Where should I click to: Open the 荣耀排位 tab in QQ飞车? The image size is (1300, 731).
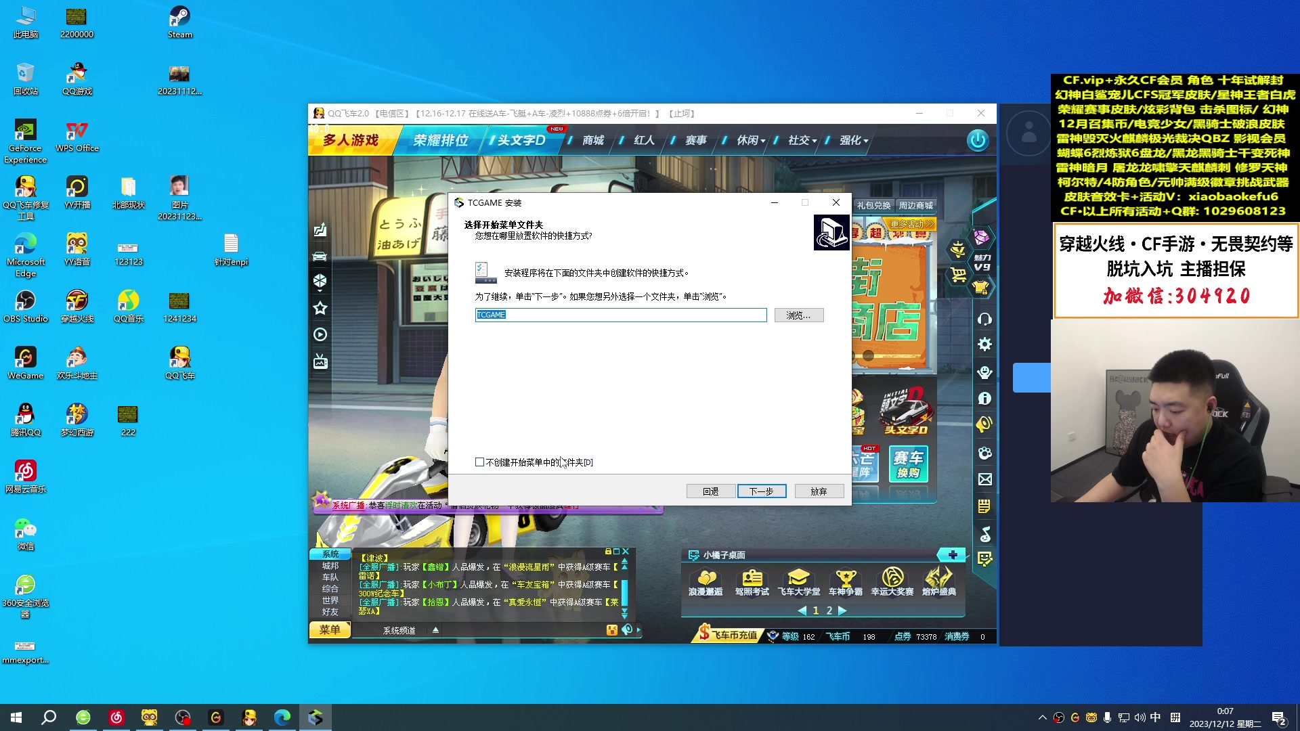441,140
